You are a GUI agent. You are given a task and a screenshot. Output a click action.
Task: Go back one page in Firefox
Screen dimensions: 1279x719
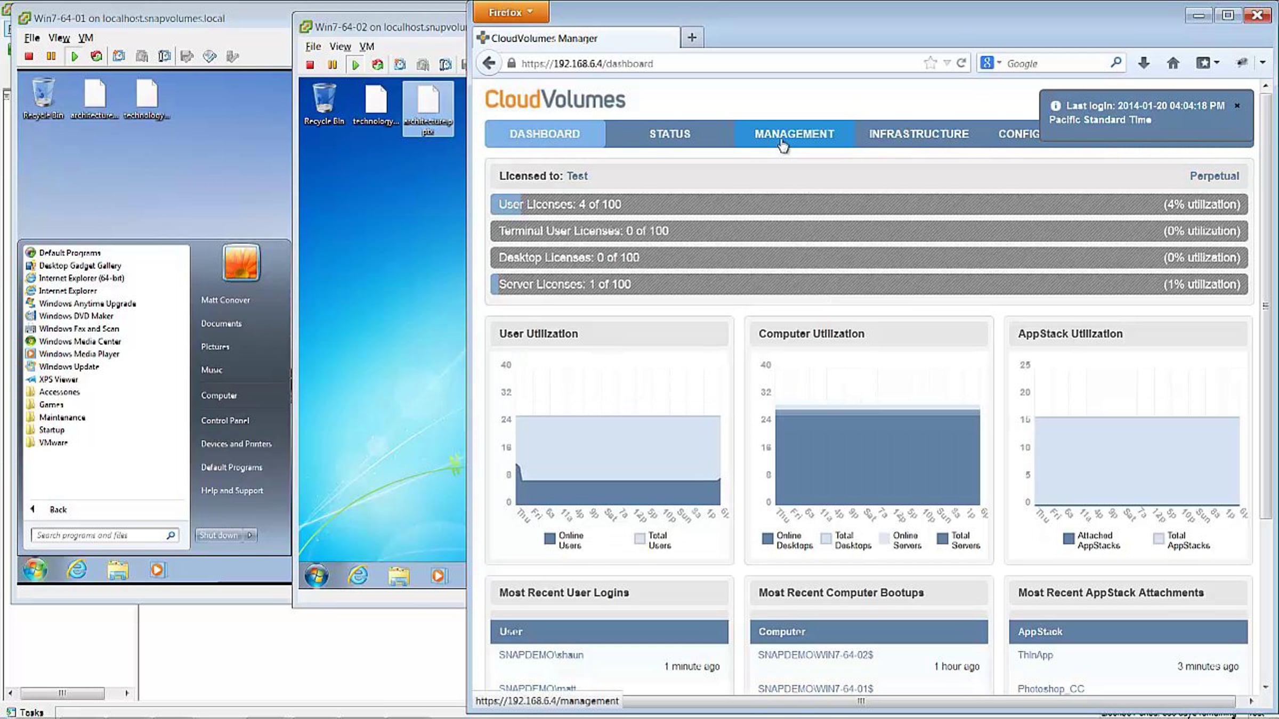489,63
